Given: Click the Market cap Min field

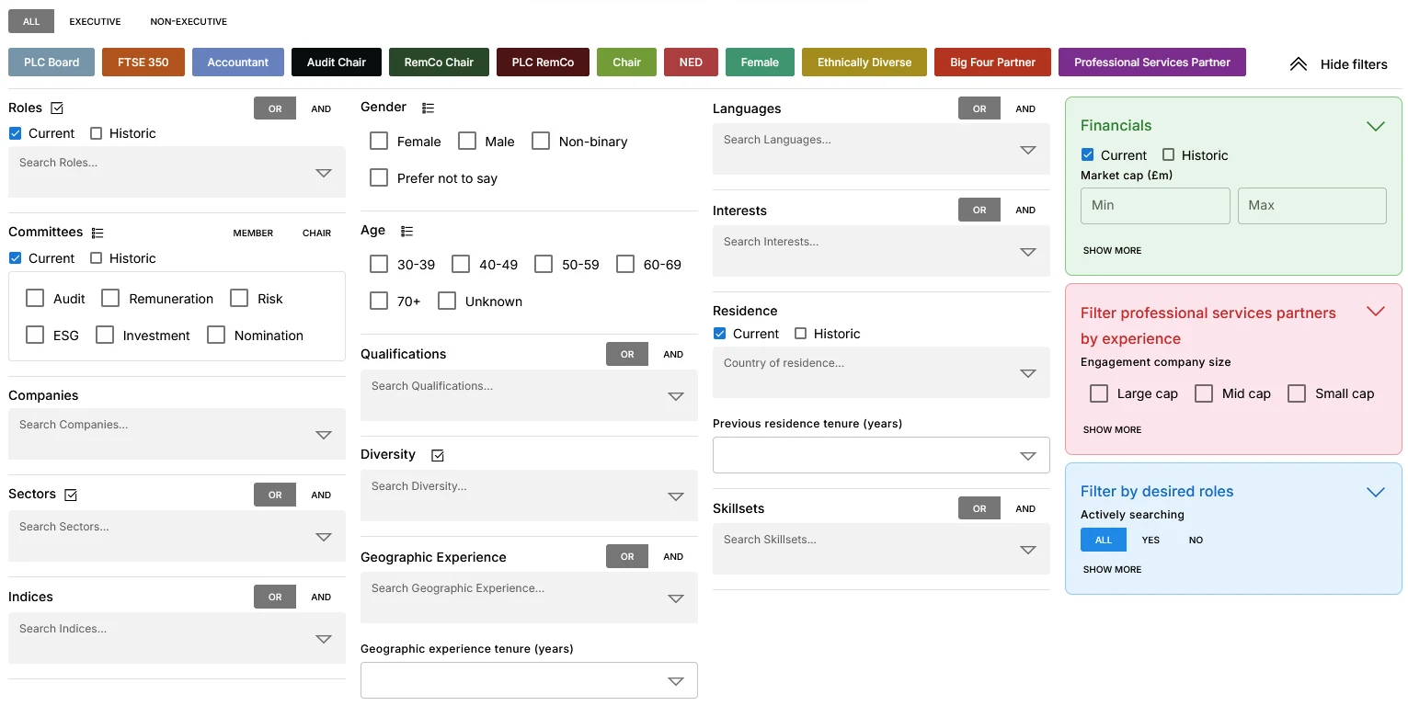Looking at the screenshot, I should pos(1155,206).
